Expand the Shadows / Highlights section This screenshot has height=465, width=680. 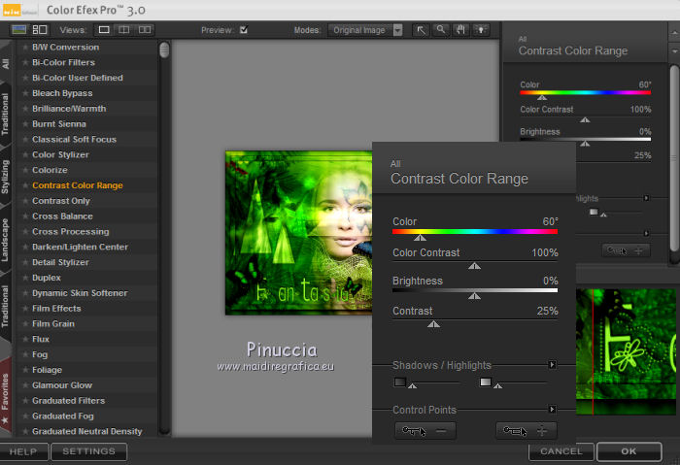point(552,365)
